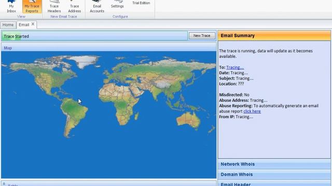Open the To: Tracing... link
The height and width of the screenshot is (186, 332).
[235, 67]
